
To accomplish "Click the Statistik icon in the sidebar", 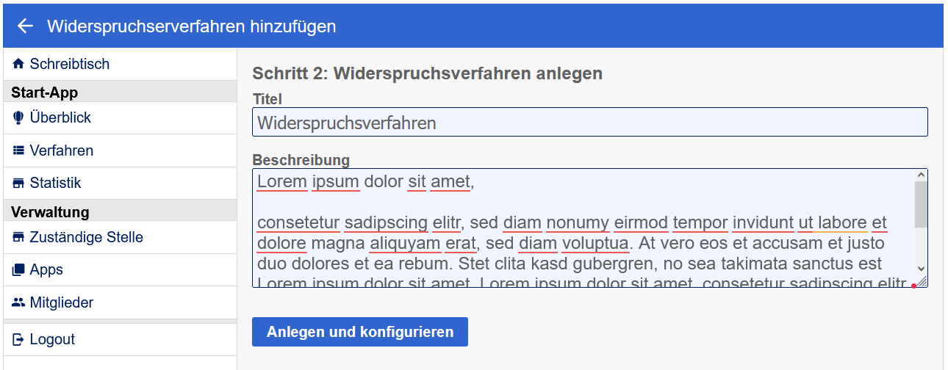I will (x=18, y=183).
